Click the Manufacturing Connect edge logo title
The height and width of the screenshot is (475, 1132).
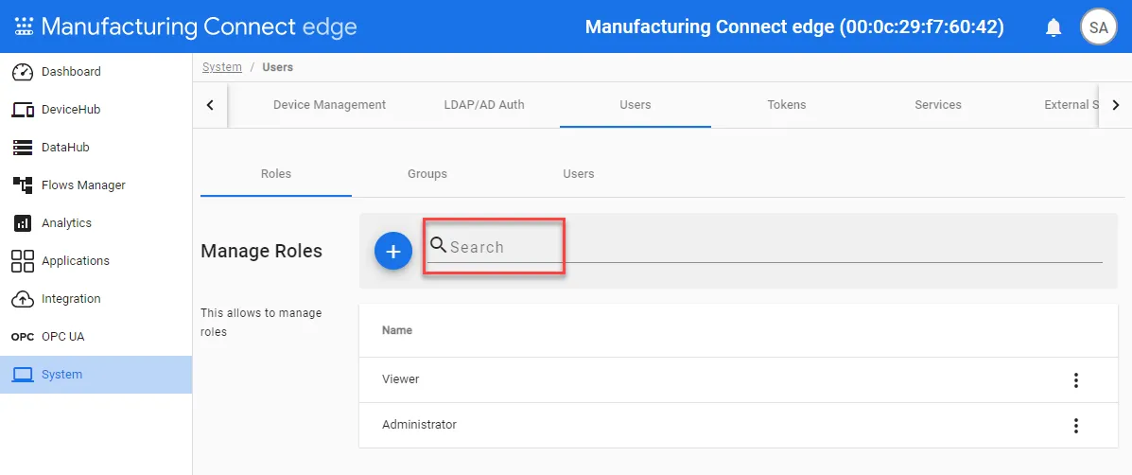coord(200,26)
